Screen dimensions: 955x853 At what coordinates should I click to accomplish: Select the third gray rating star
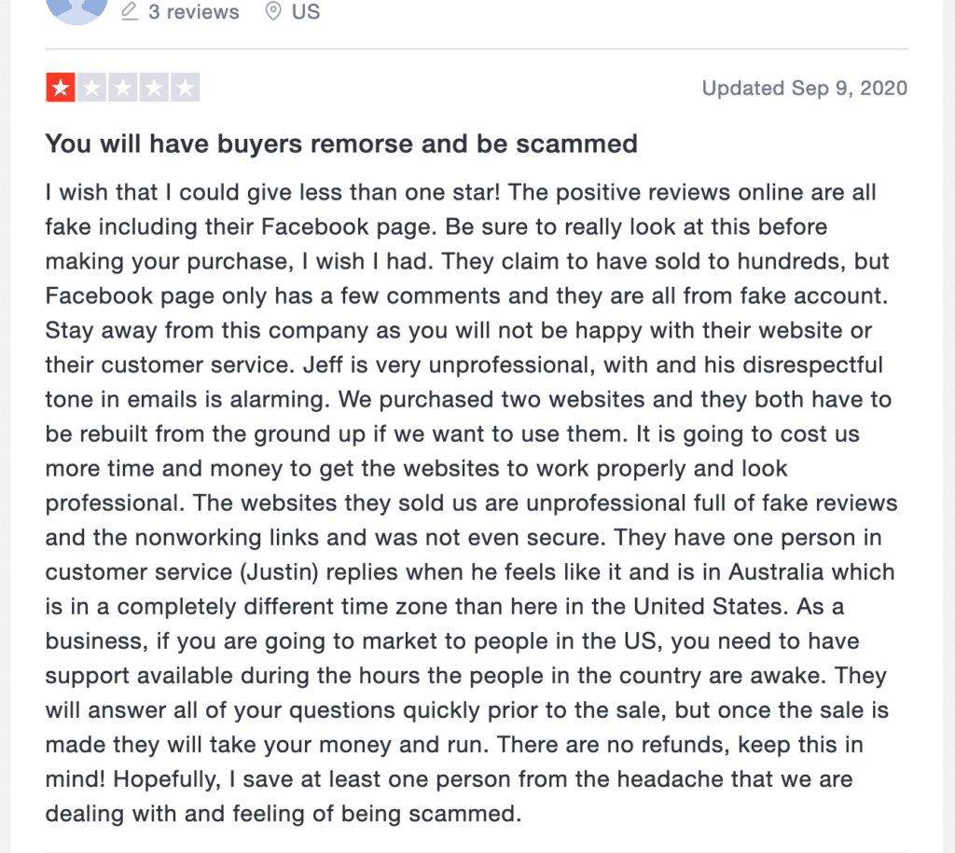(x=123, y=88)
